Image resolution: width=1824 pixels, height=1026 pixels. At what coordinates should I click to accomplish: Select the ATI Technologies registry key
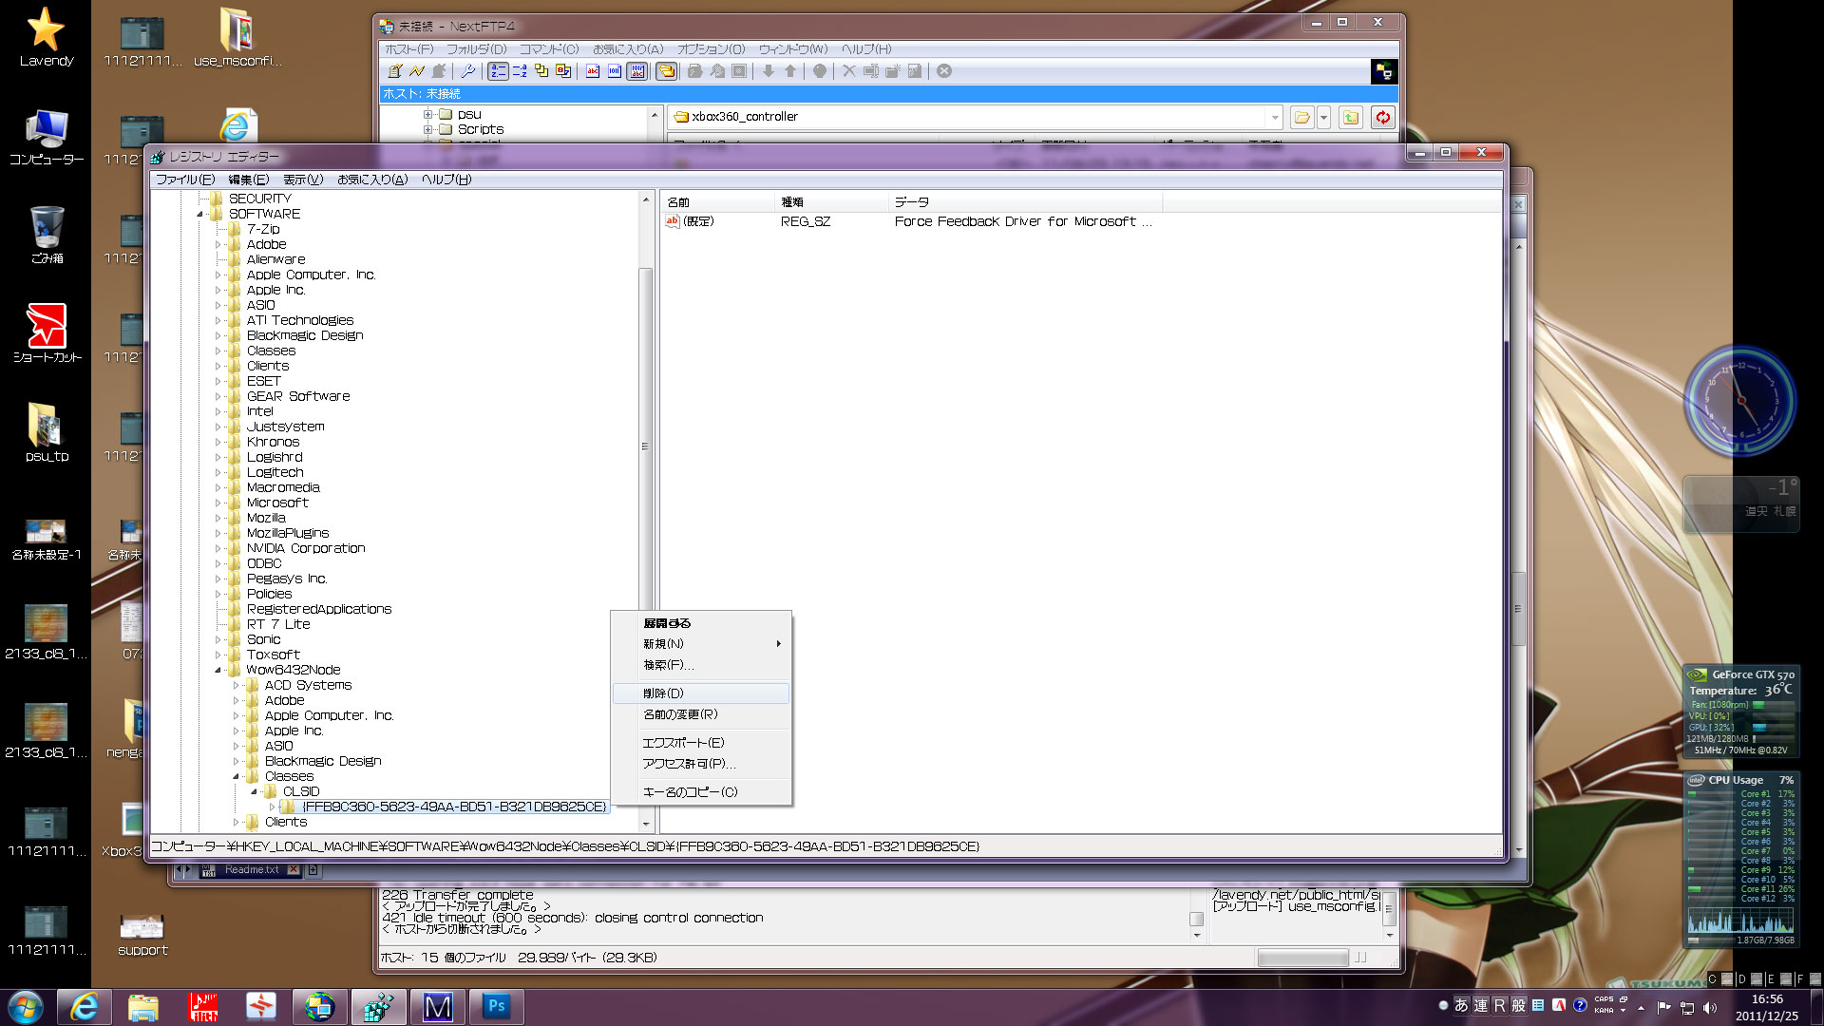point(299,320)
